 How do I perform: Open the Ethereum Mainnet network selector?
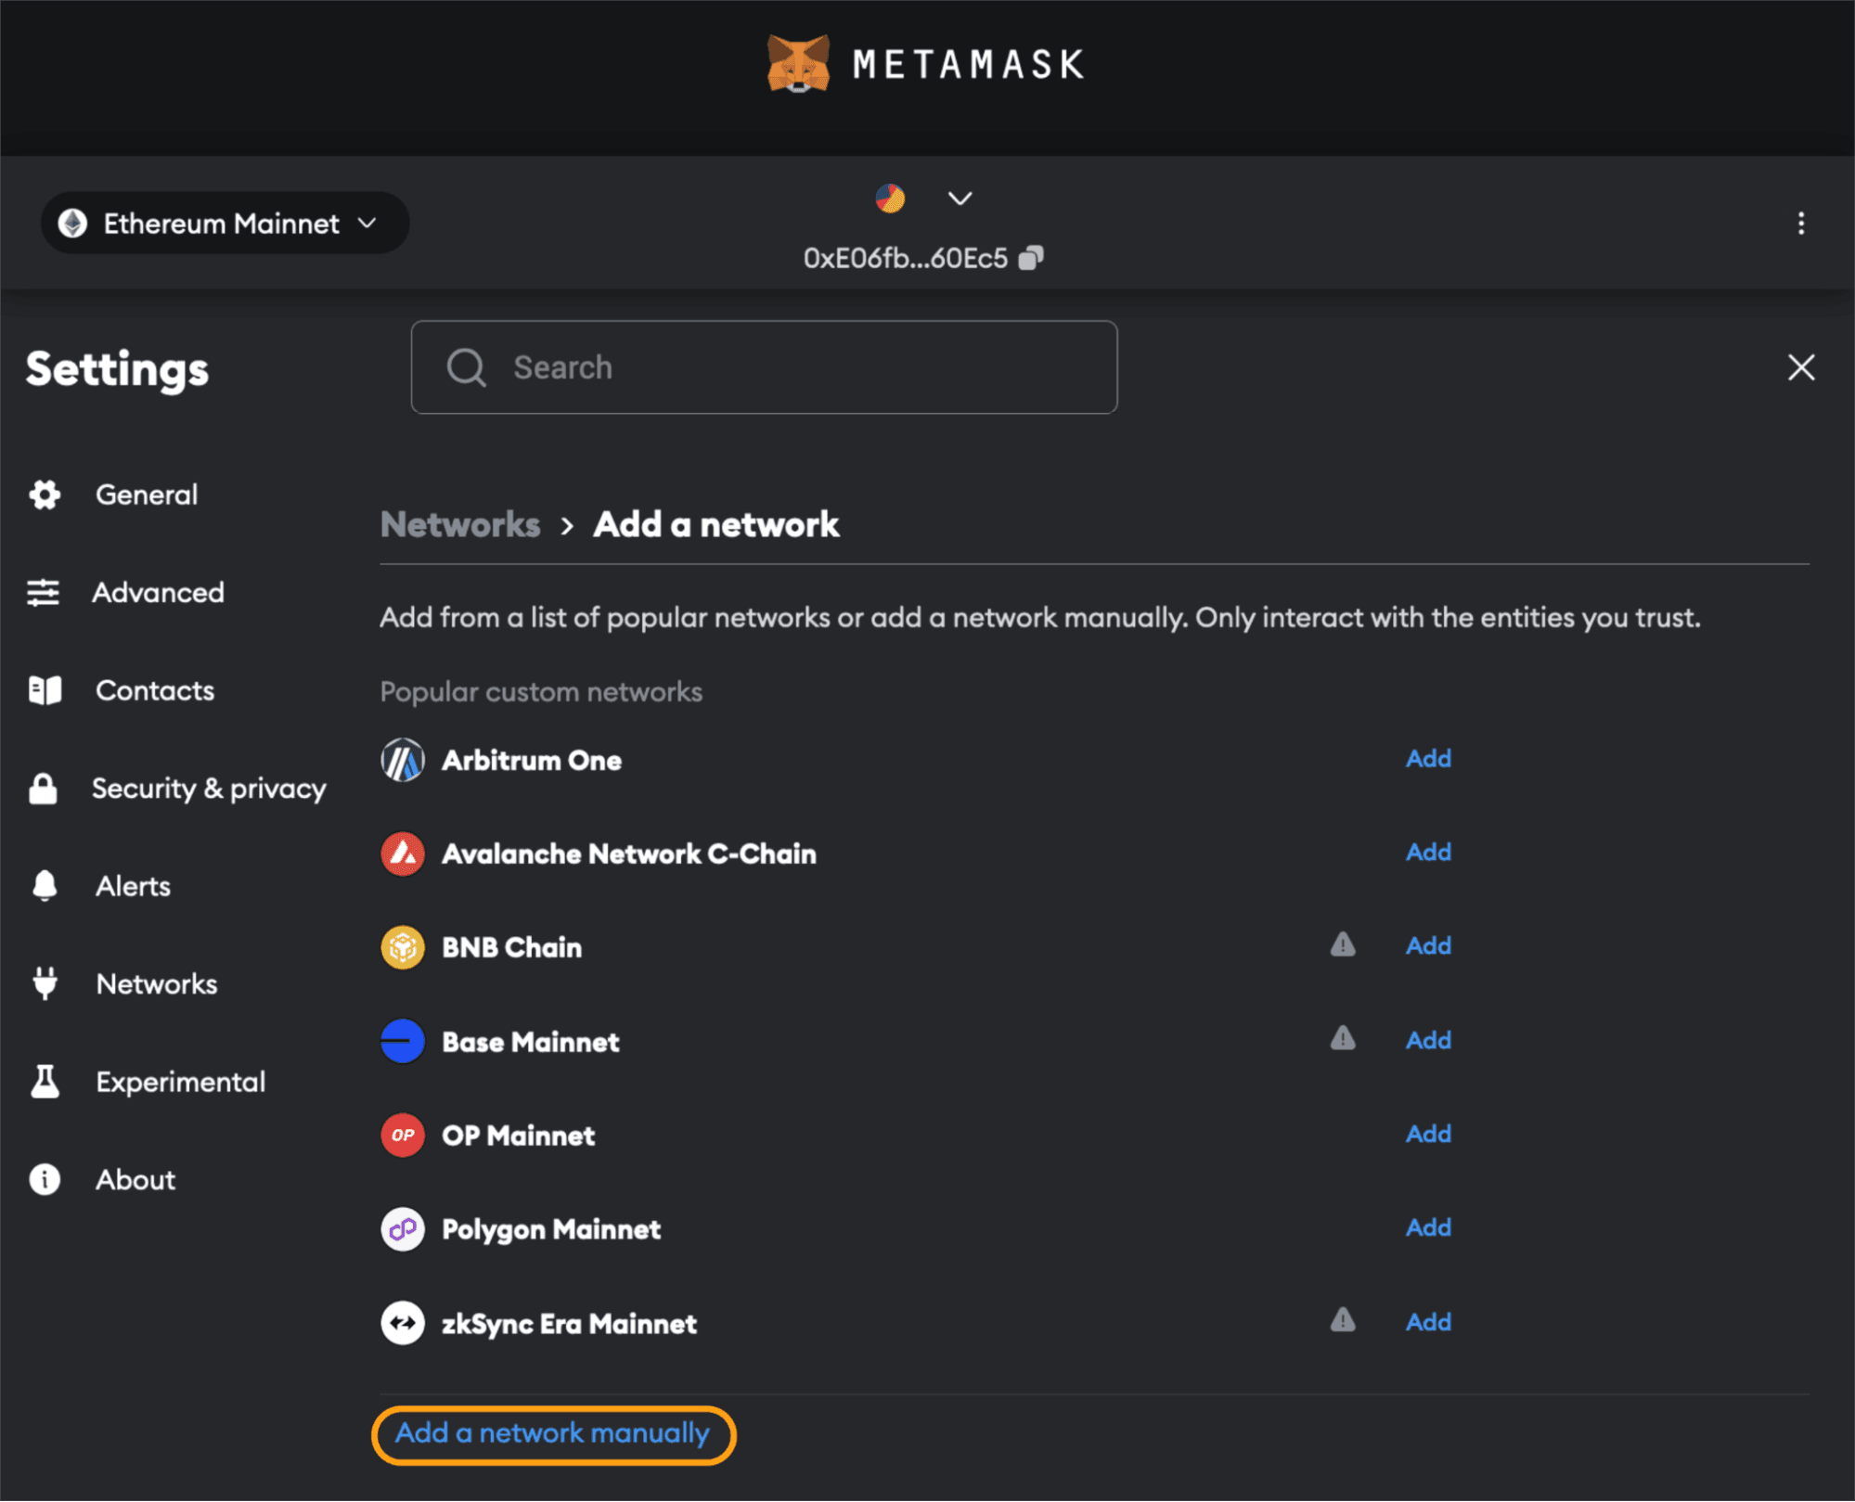click(225, 223)
